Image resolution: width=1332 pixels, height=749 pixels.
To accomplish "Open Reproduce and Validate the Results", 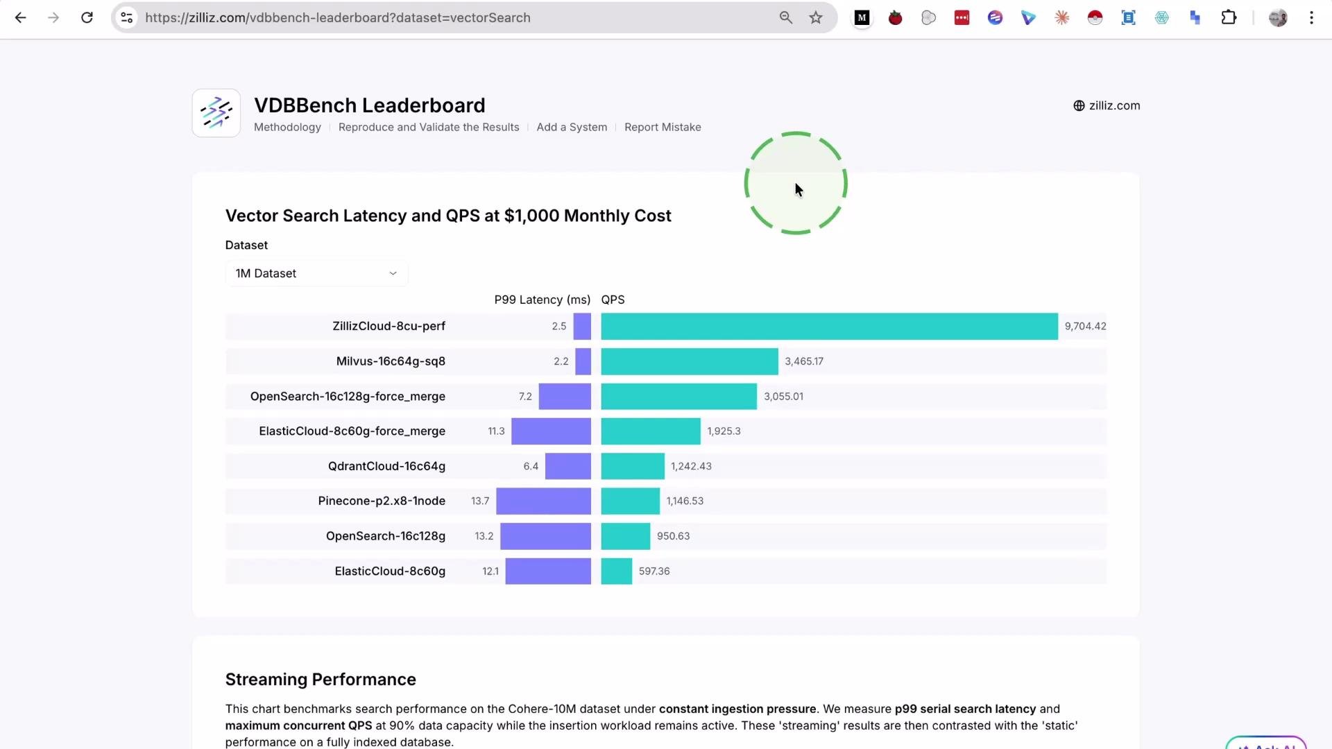I will (429, 128).
